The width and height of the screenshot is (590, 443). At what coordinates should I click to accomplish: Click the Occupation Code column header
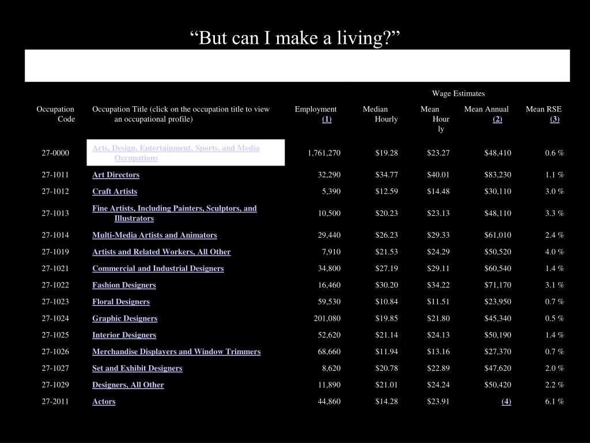pos(56,114)
